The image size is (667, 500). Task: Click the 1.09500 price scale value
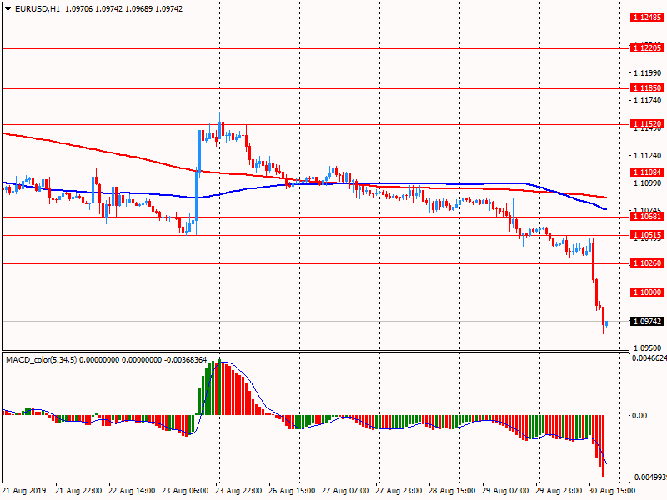pos(648,348)
